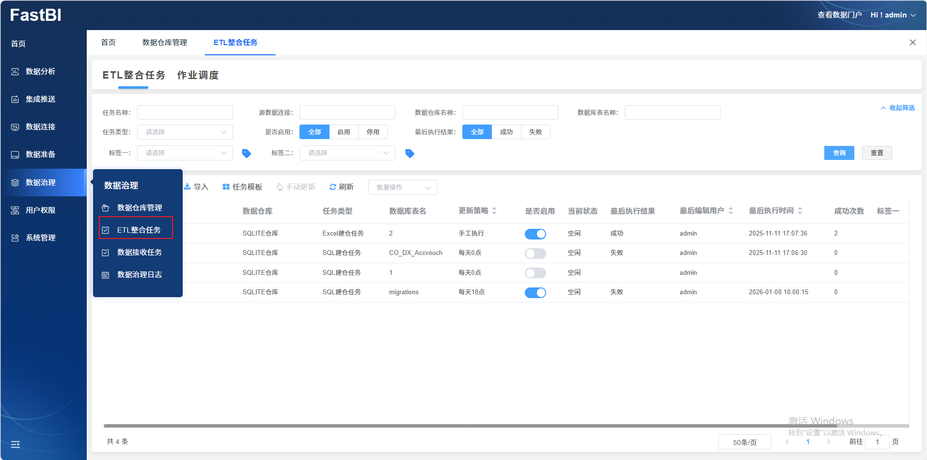Image resolution: width=927 pixels, height=460 pixels.
Task: Expand the 批量操作 dropdown
Action: (x=402, y=187)
